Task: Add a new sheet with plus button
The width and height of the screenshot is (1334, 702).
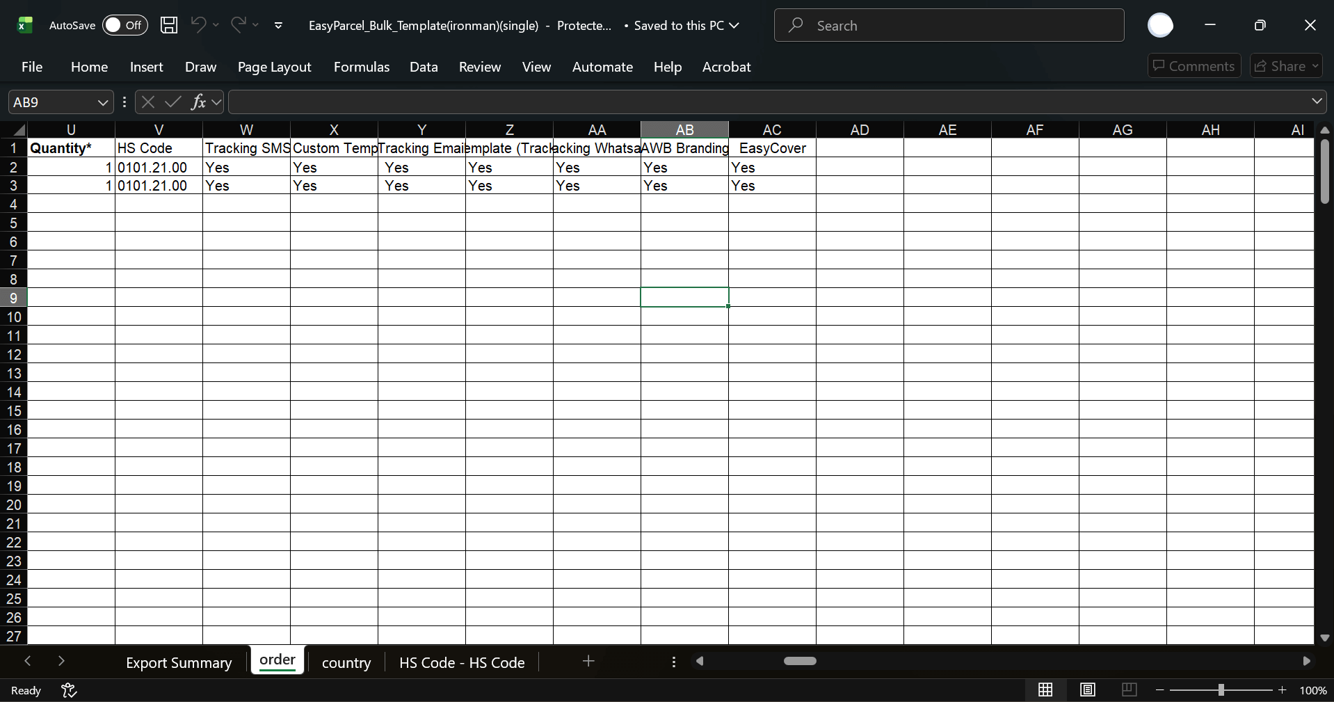Action: 588,662
